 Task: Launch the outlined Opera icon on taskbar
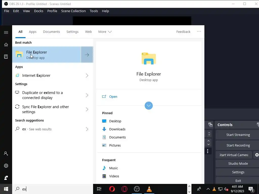124,189
